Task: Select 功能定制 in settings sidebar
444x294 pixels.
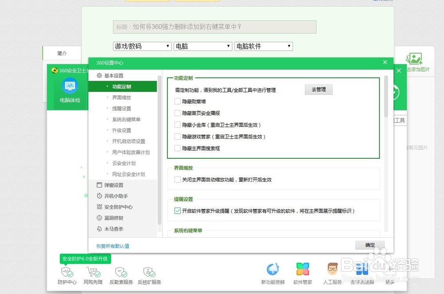Action: point(123,86)
